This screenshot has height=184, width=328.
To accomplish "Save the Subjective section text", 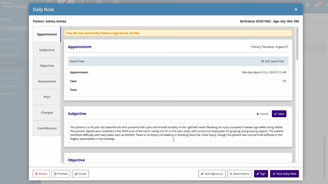I will [x=279, y=114].
